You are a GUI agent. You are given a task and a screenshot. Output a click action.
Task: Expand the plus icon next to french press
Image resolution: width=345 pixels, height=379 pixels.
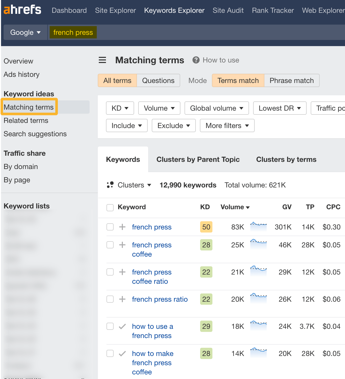123,227
